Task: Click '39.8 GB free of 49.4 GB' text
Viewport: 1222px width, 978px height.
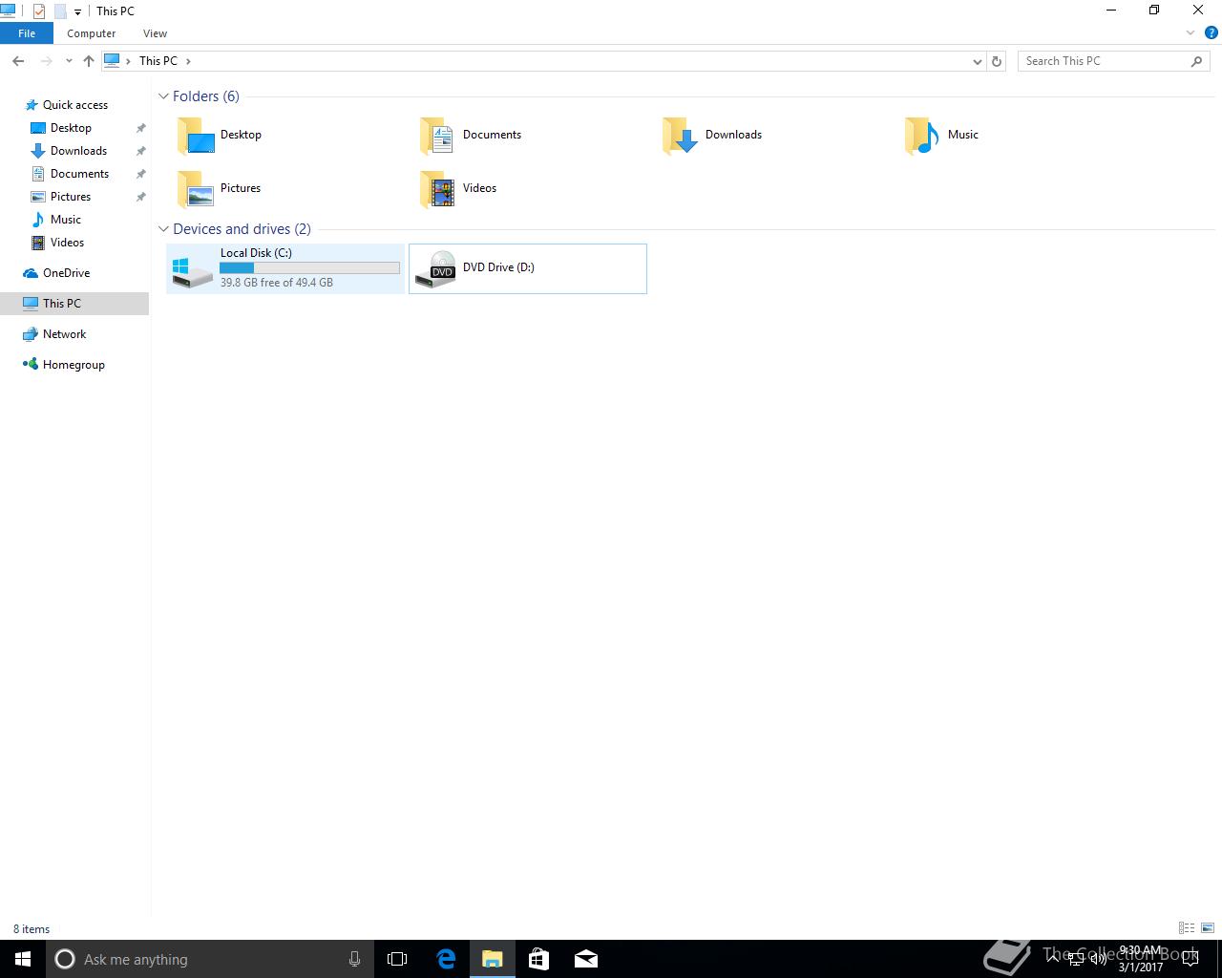Action: point(277,283)
